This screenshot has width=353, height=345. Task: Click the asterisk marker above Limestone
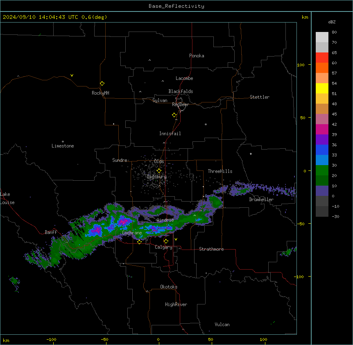63,142
